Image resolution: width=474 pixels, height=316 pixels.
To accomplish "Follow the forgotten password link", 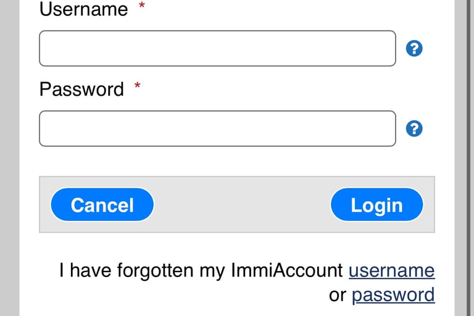I will pyautogui.click(x=393, y=295).
